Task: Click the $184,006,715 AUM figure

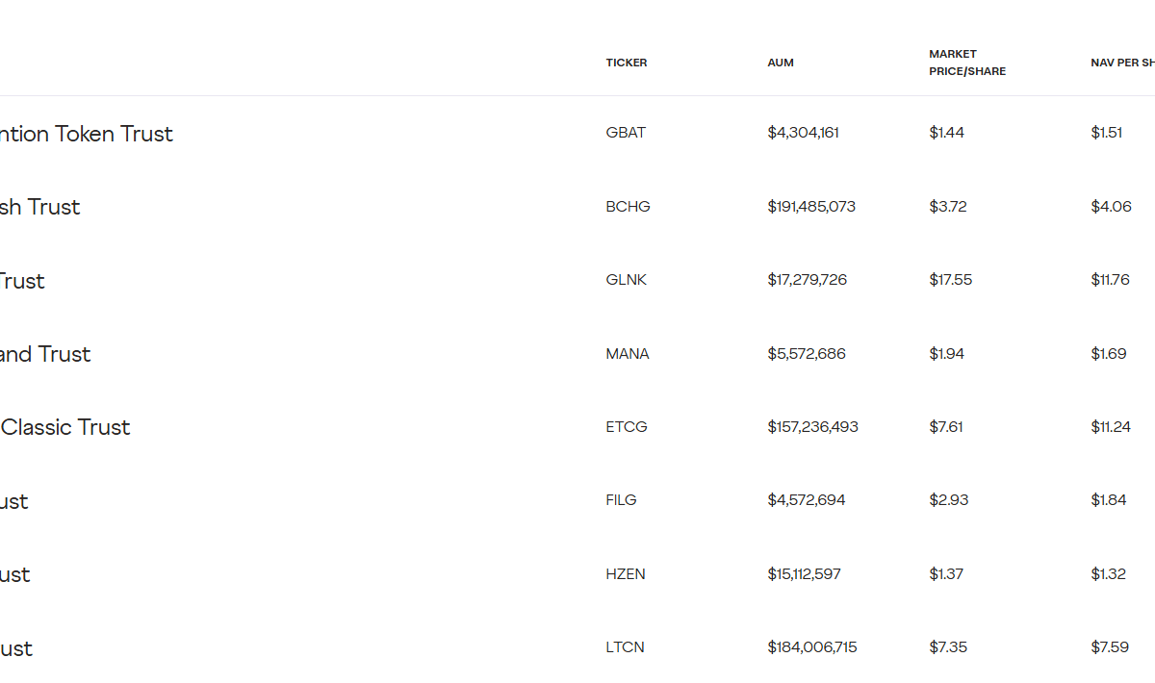Action: (x=811, y=647)
